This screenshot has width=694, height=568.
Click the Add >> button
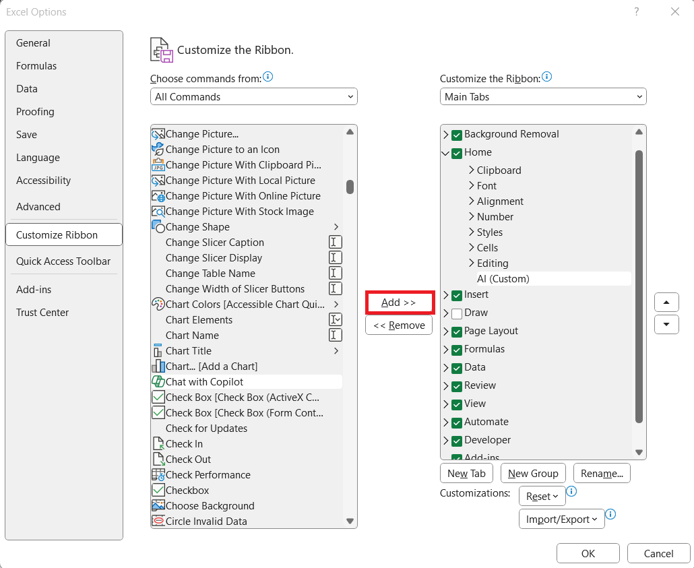[x=399, y=303]
